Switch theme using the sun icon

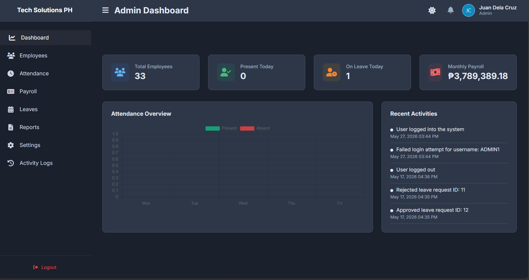tap(432, 11)
